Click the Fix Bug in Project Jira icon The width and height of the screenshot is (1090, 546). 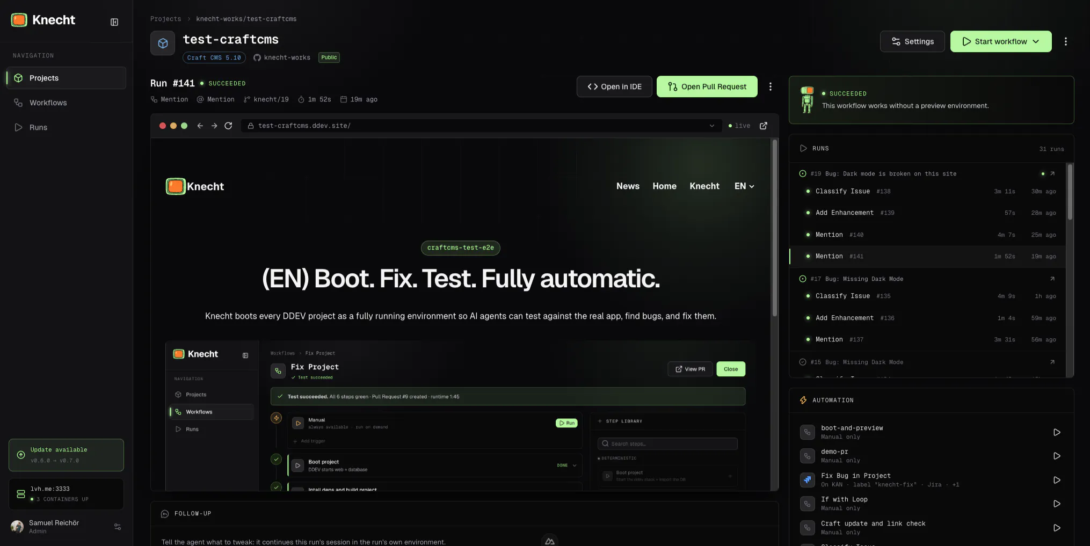808,480
